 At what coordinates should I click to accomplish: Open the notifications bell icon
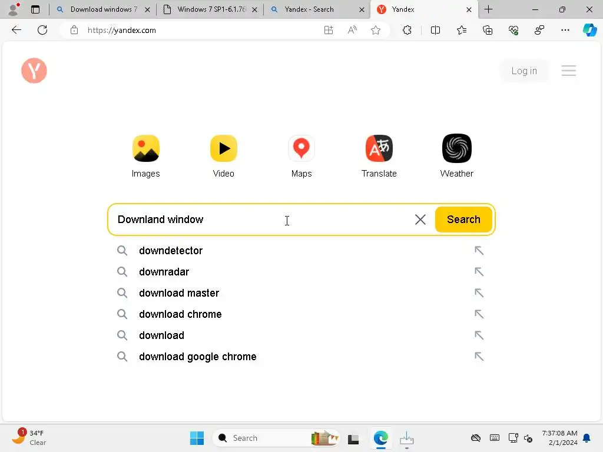[x=587, y=438]
